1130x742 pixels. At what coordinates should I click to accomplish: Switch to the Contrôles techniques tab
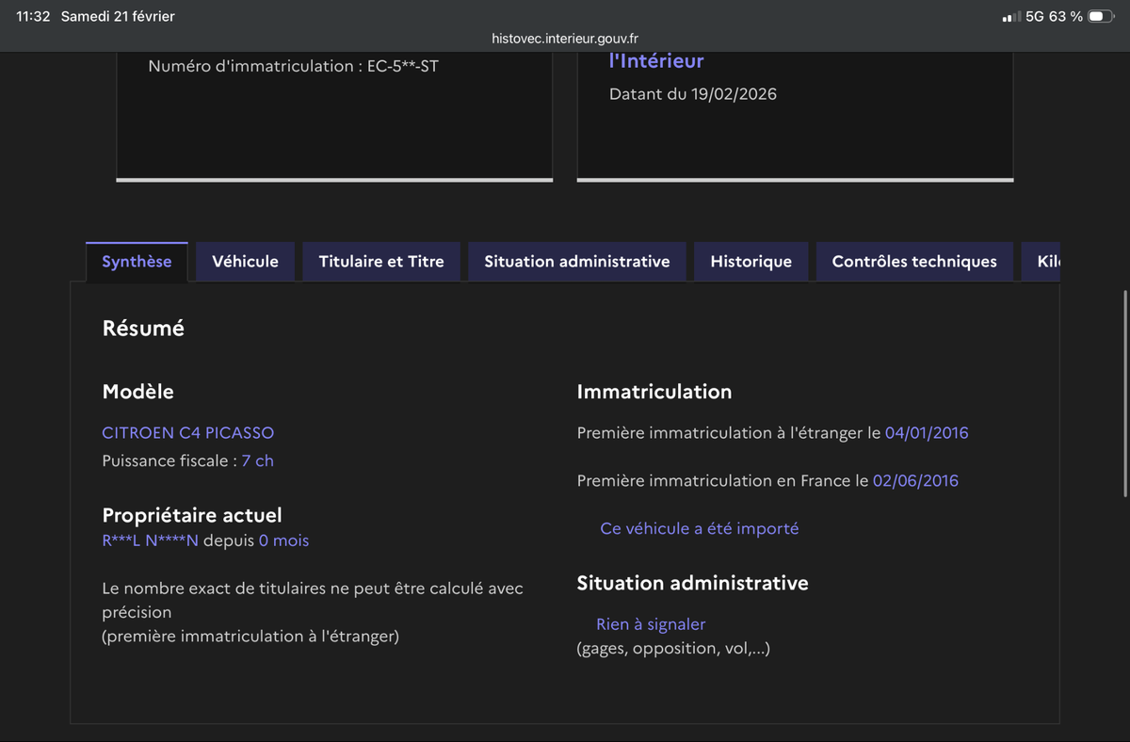(x=913, y=261)
